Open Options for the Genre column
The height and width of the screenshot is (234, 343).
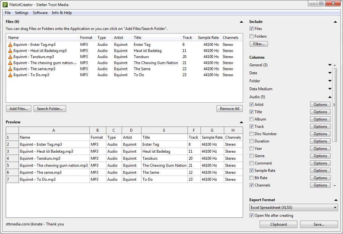click(x=320, y=156)
